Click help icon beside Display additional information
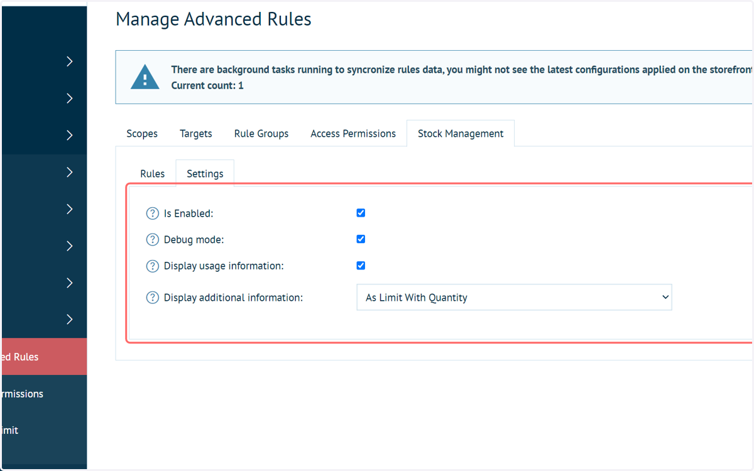The height and width of the screenshot is (471, 754). click(152, 298)
